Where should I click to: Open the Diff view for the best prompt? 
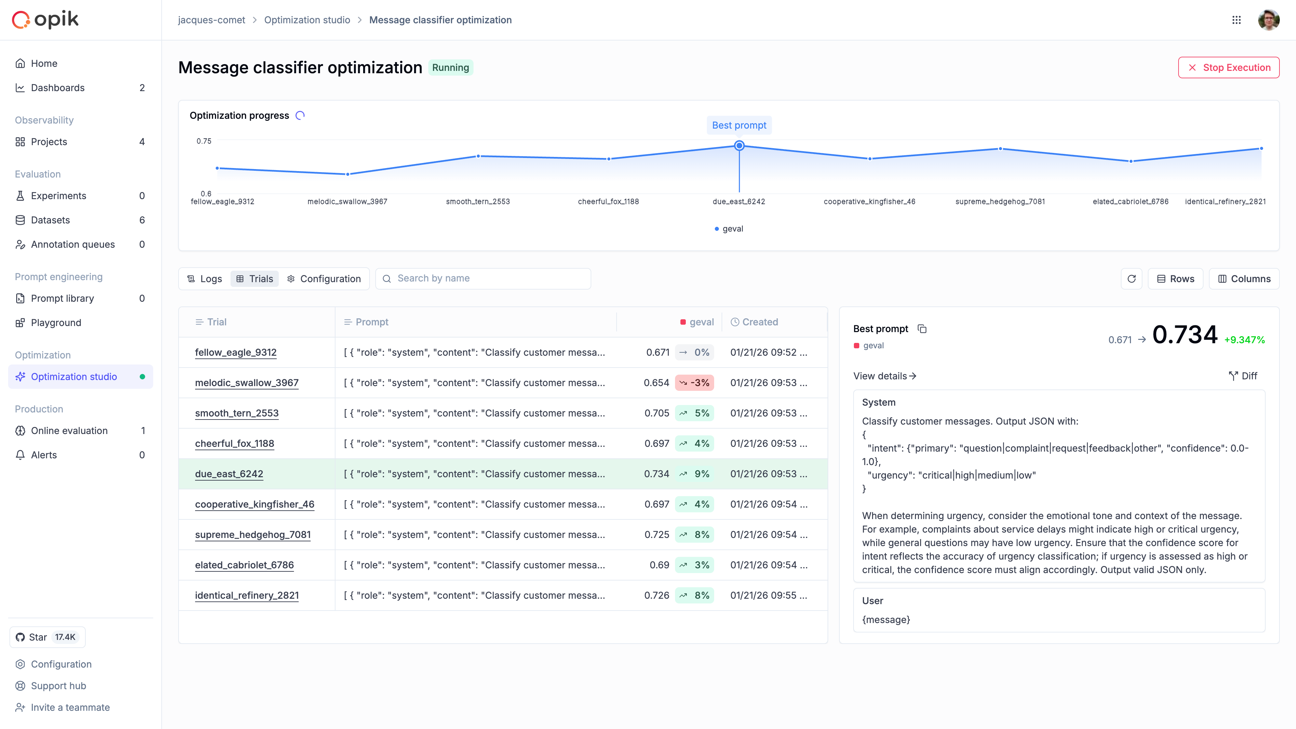(1243, 376)
